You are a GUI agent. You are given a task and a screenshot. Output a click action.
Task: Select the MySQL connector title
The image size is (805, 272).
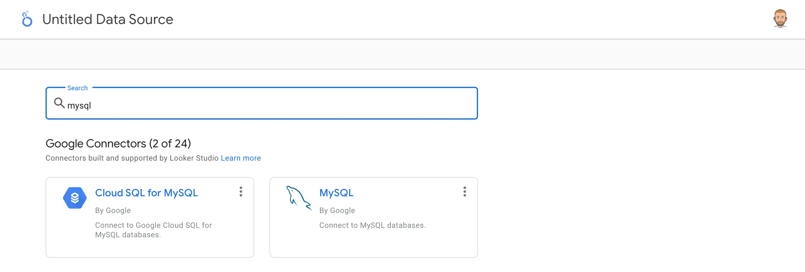[336, 193]
